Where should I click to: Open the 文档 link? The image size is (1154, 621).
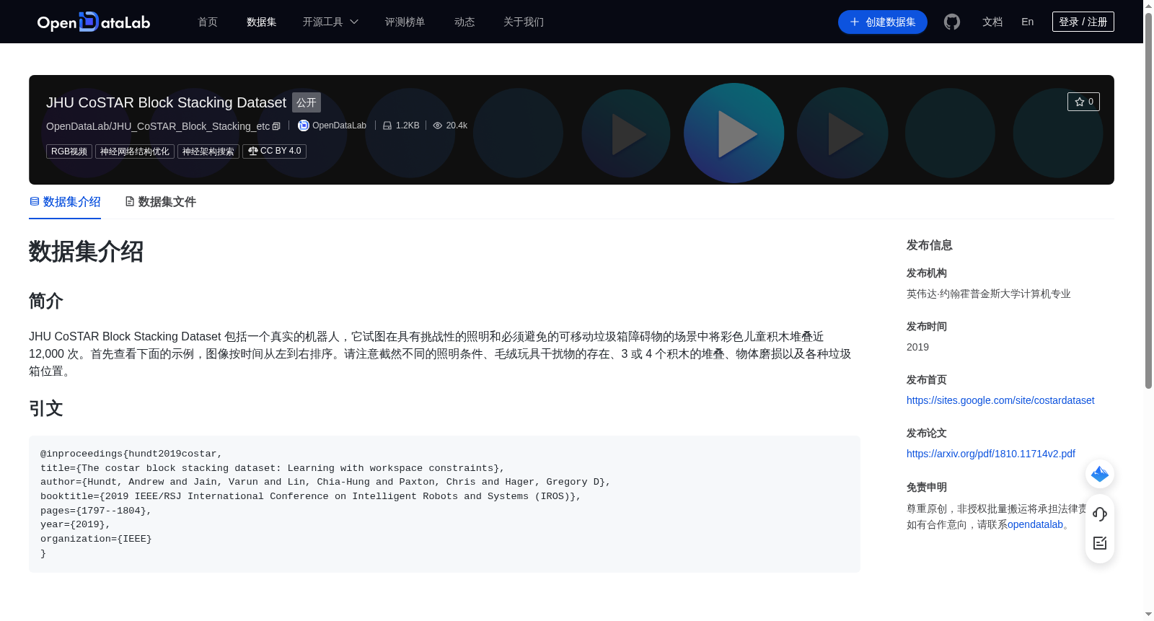click(992, 22)
